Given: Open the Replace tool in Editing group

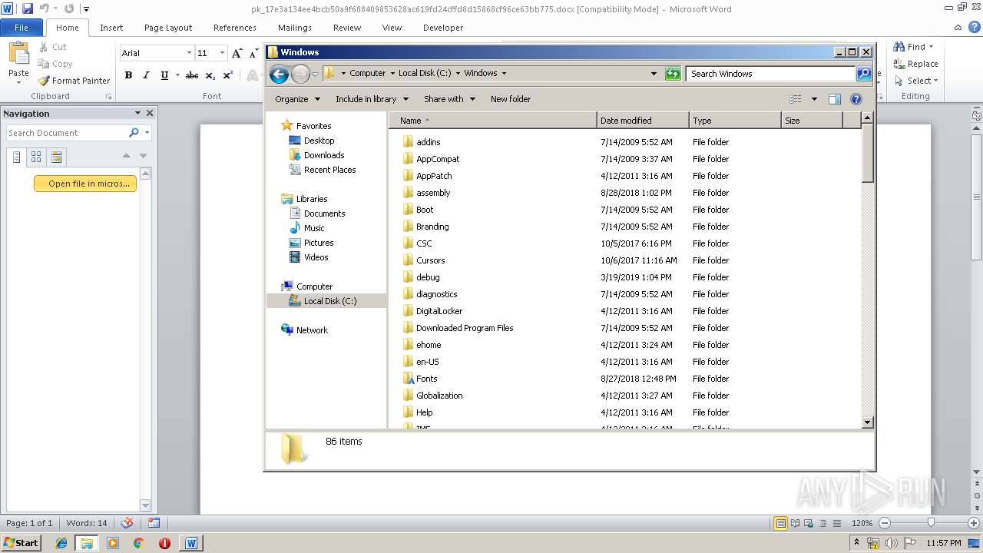Looking at the screenshot, I should [x=915, y=64].
